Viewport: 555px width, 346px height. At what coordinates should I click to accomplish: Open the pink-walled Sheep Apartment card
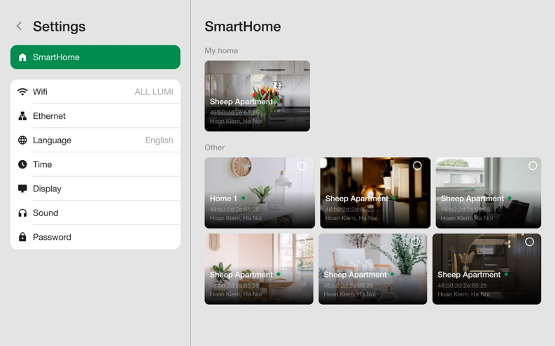tap(259, 269)
